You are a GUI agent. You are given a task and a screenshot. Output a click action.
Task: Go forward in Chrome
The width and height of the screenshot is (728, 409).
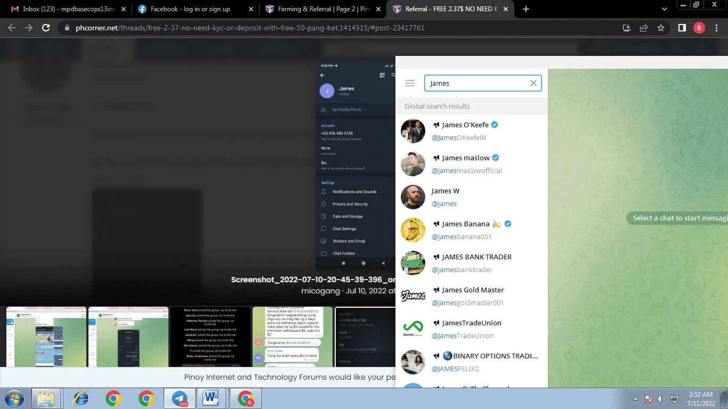29,28
